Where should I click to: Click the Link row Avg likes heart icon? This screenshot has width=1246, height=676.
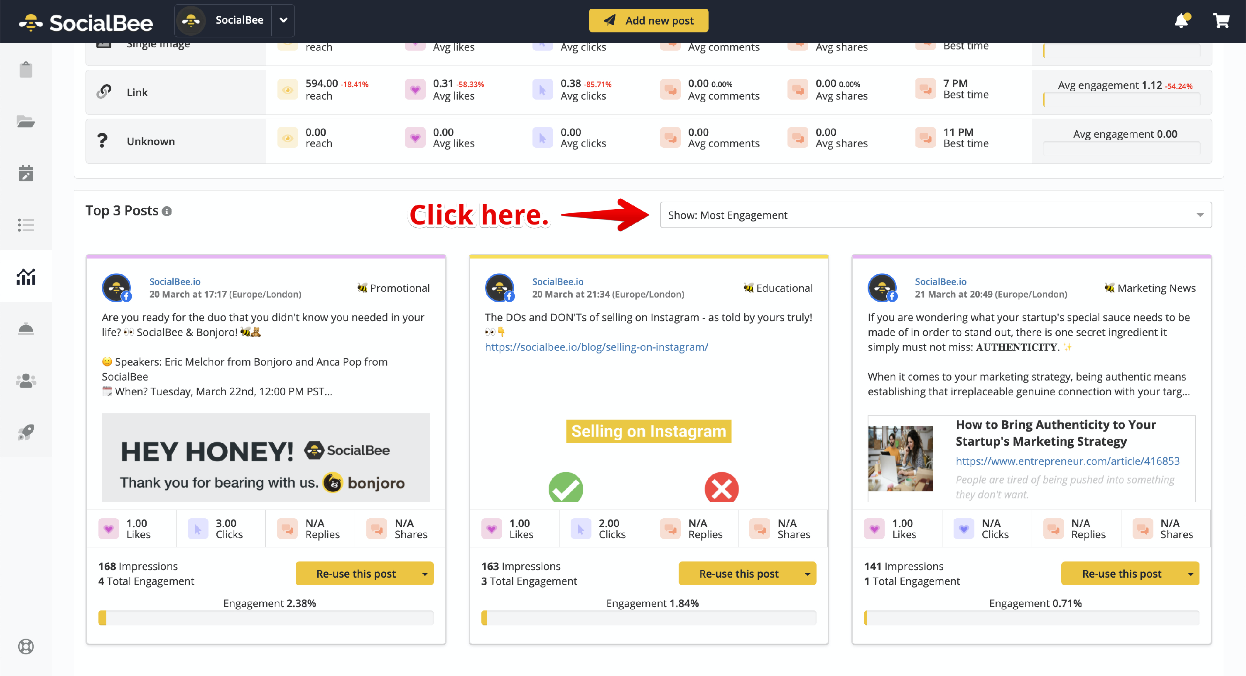[x=415, y=90]
